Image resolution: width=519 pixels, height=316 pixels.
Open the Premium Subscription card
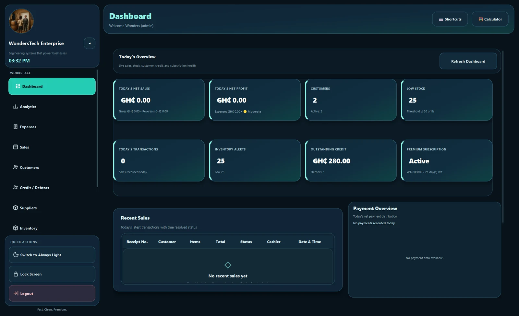pos(447,160)
